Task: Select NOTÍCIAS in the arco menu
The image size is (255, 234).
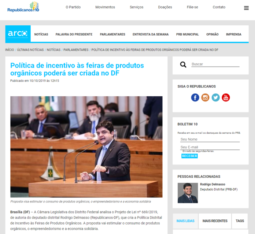Action: [41, 34]
